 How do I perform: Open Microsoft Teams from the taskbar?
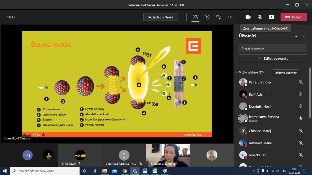tap(134, 171)
